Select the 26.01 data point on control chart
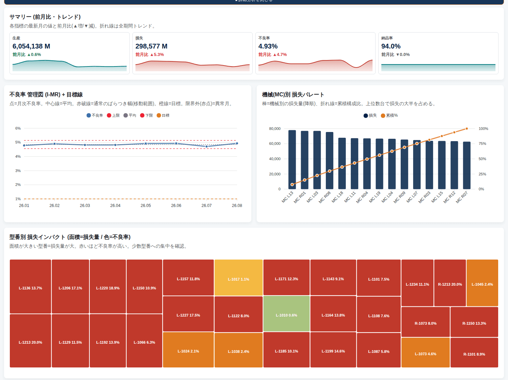Image resolution: width=508 pixels, height=380 pixels. [x=24, y=145]
